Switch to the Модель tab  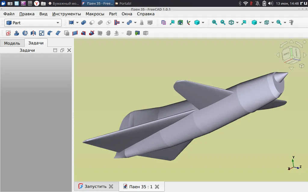pyautogui.click(x=12, y=43)
